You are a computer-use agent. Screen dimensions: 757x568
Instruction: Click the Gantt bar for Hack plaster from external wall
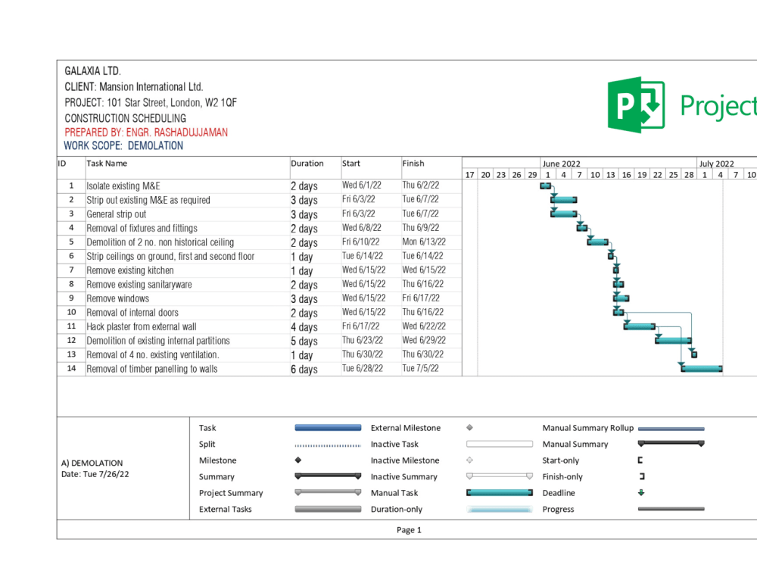coord(640,326)
